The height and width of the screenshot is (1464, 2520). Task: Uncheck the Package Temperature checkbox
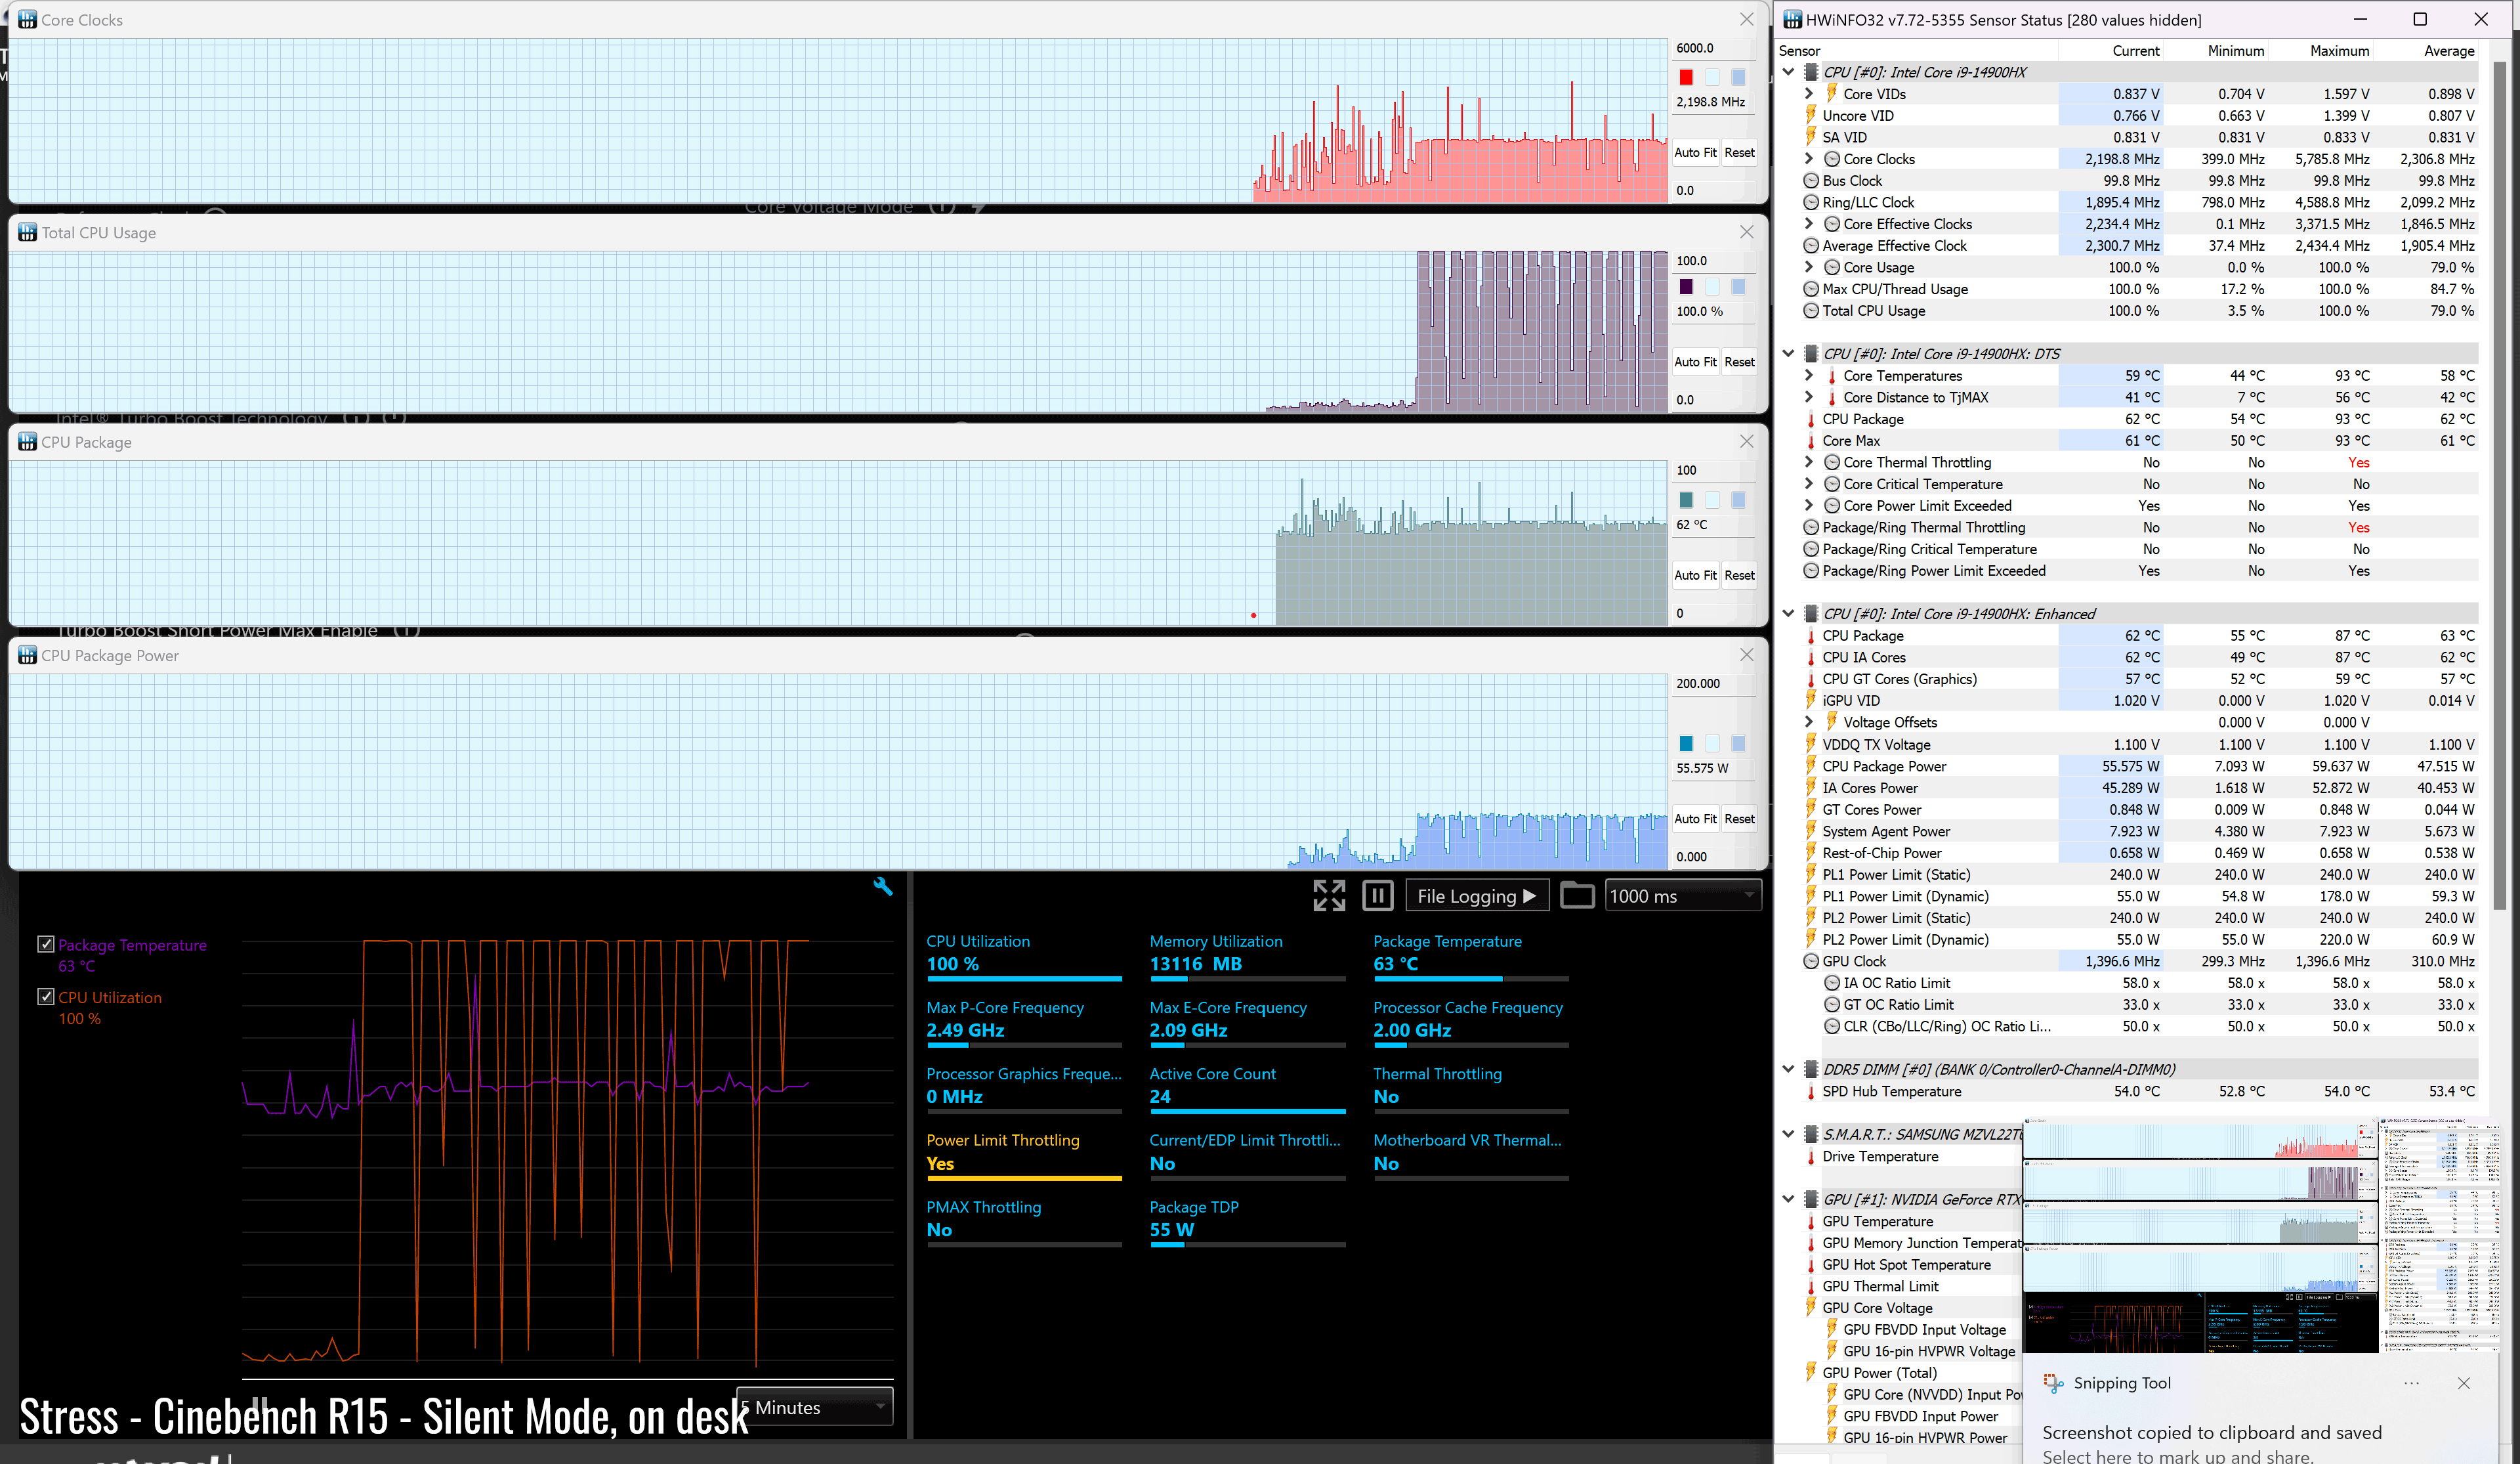click(x=45, y=943)
